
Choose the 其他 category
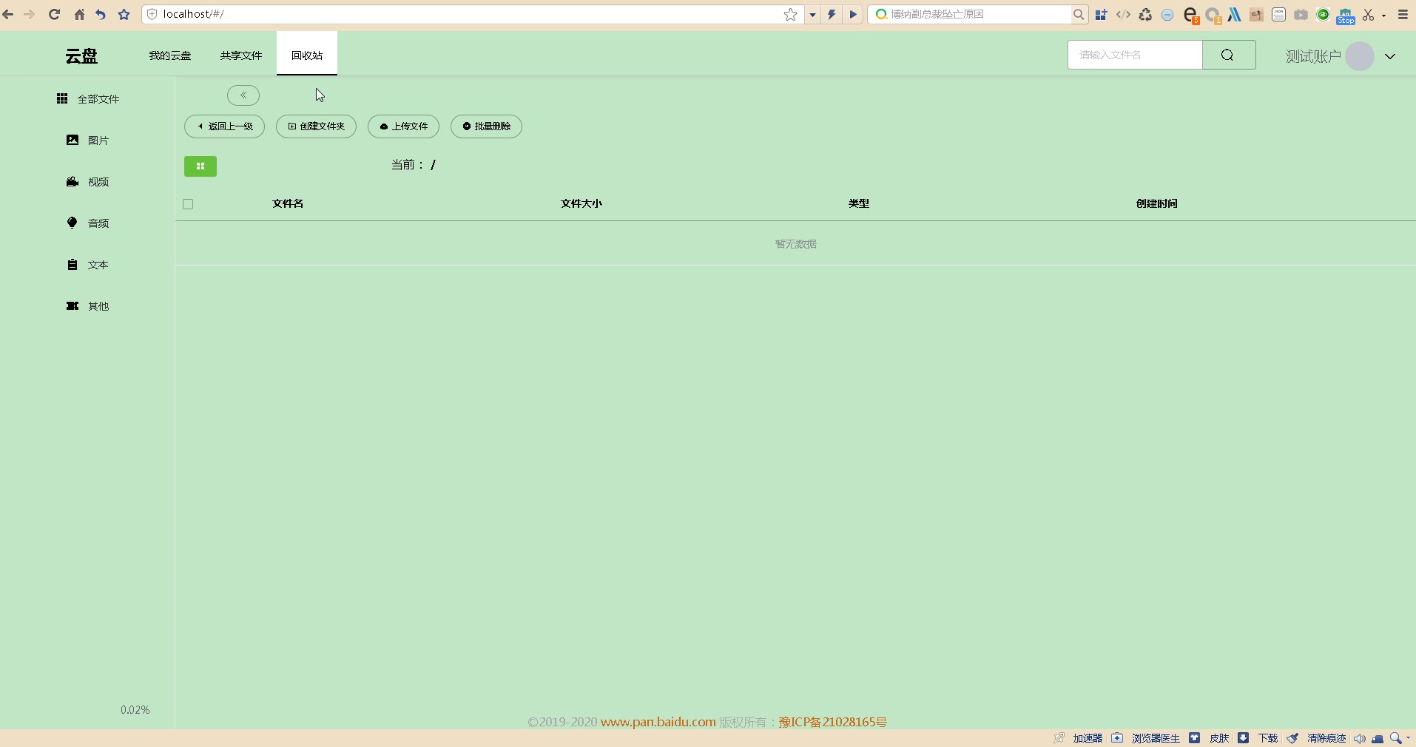click(x=88, y=306)
